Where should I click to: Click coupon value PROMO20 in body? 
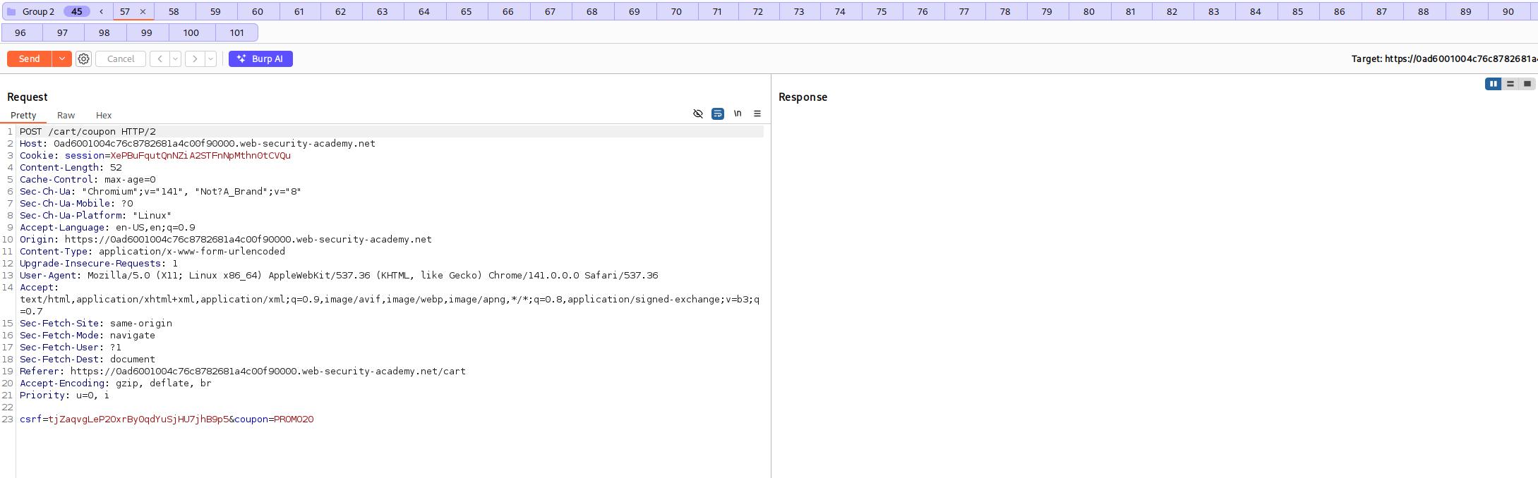pyautogui.click(x=294, y=419)
